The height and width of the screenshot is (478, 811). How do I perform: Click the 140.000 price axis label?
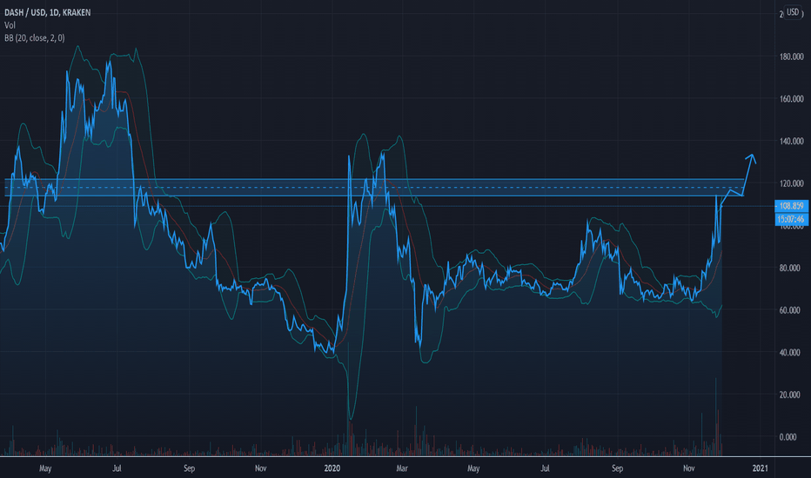point(791,141)
